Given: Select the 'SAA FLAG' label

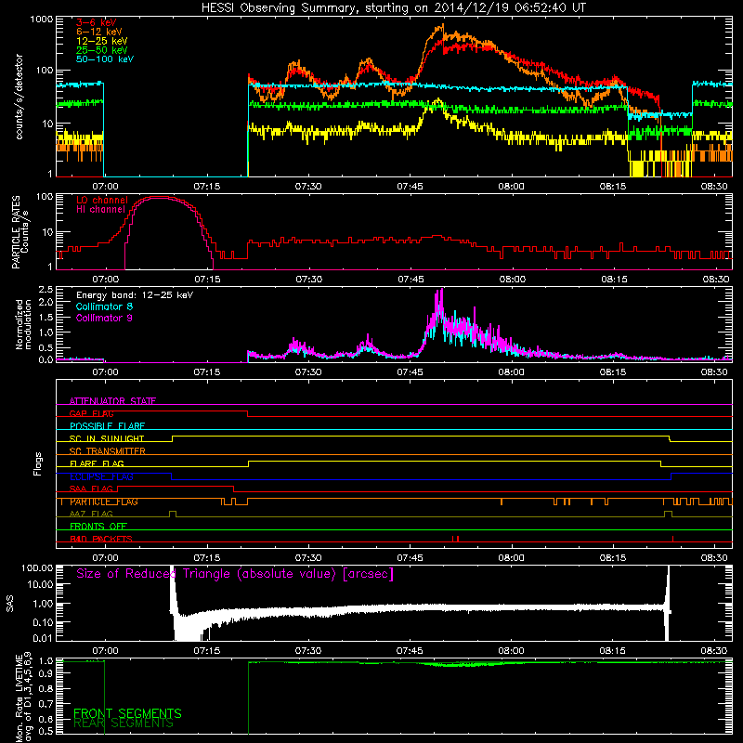Looking at the screenshot, I should 91,489.
